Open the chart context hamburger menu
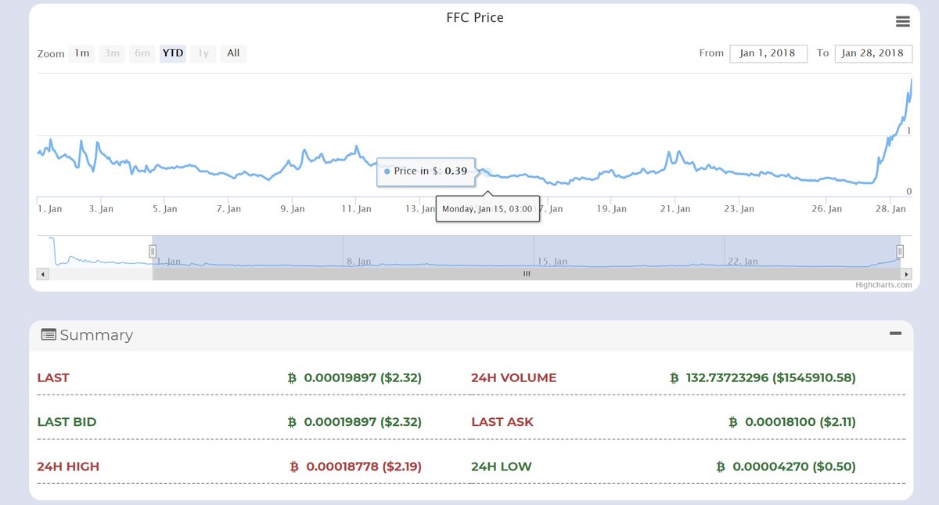 point(902,22)
